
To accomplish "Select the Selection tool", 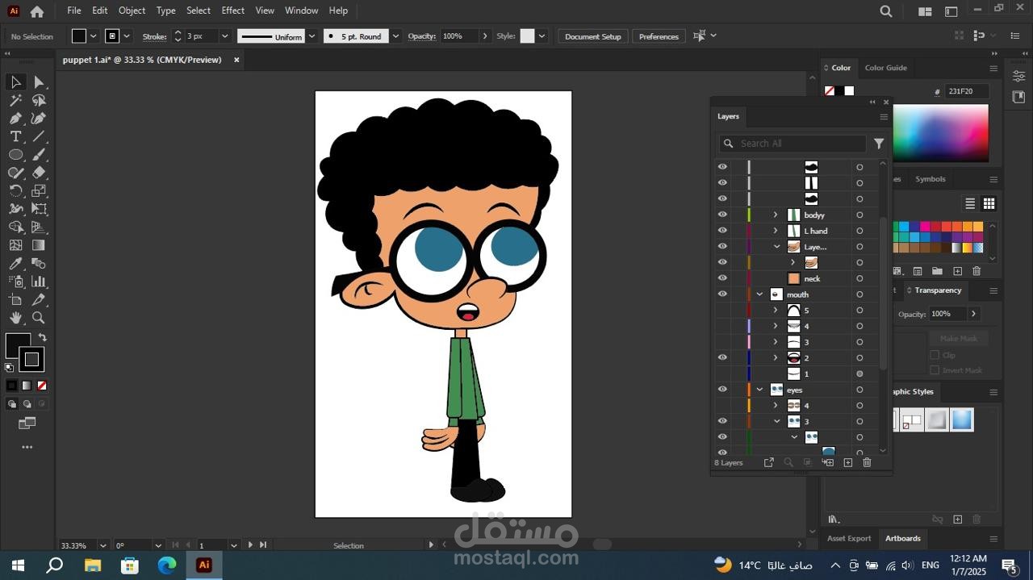I will coord(15,81).
